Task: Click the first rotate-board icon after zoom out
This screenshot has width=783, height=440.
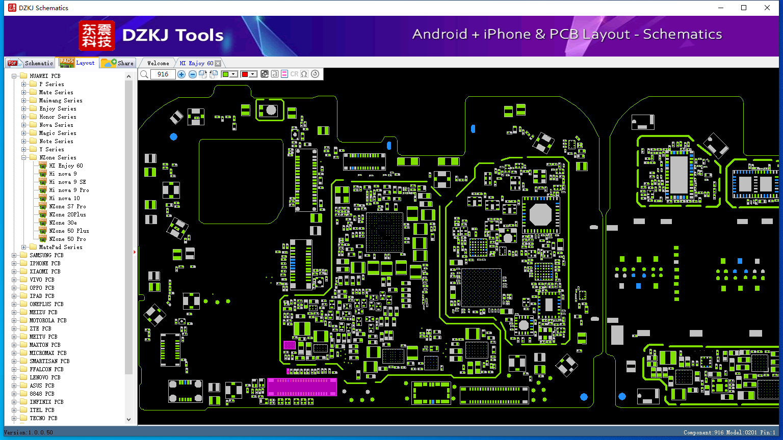Action: pyautogui.click(x=203, y=74)
